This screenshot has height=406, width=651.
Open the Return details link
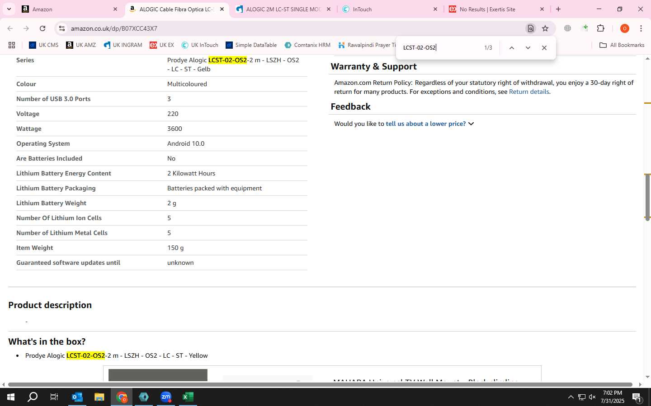[x=529, y=92]
